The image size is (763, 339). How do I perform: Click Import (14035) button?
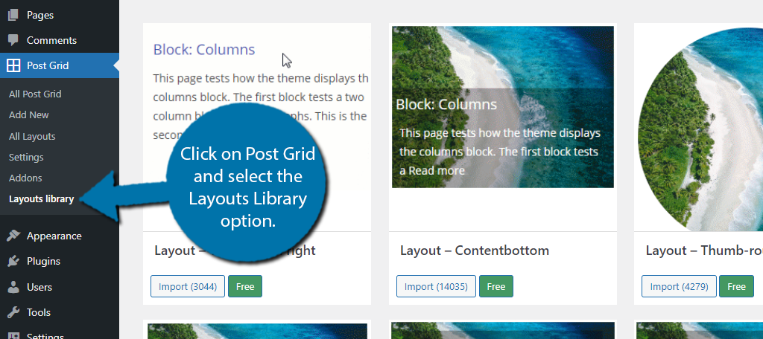click(x=436, y=286)
